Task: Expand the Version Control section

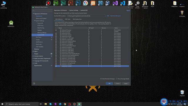Action: [x=33, y=56]
